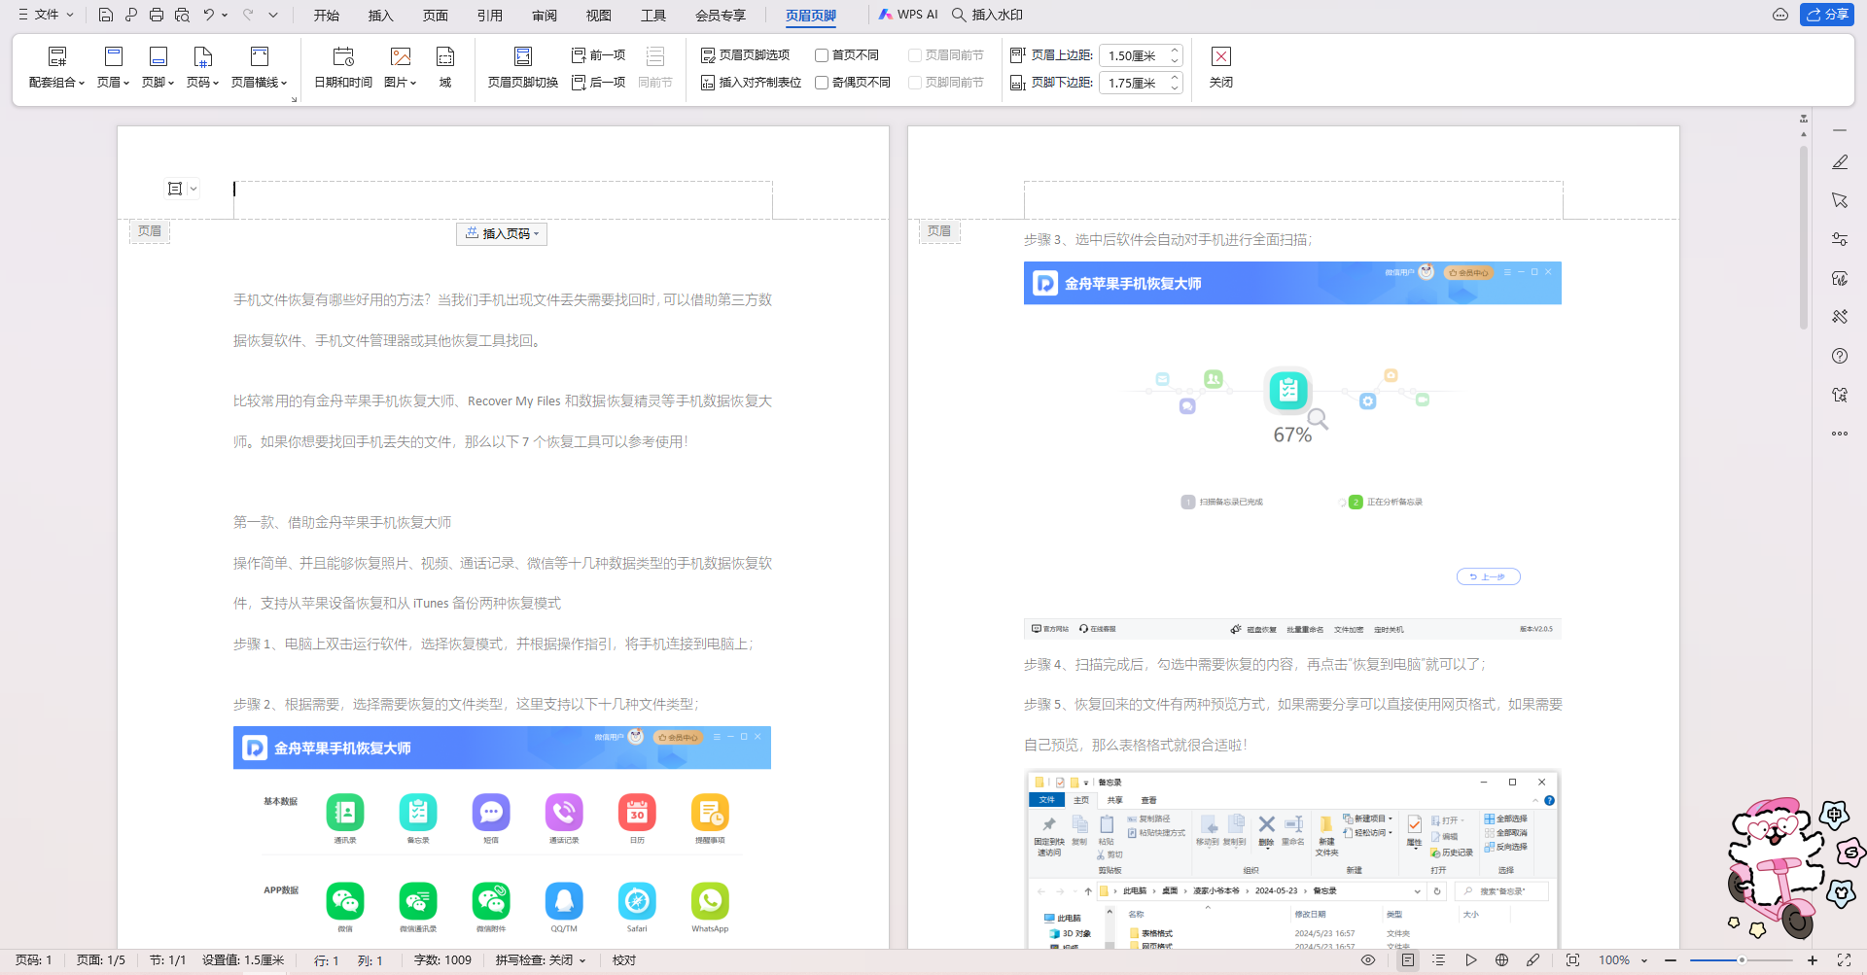Open 插入页码 dropdown button in header

502,234
